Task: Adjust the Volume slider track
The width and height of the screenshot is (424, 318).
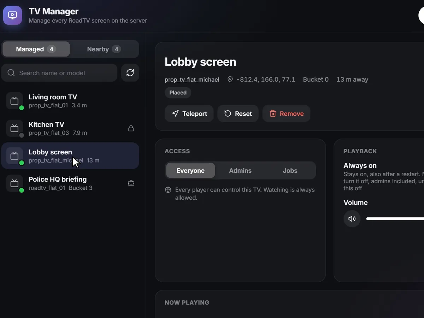Action: click(395, 219)
